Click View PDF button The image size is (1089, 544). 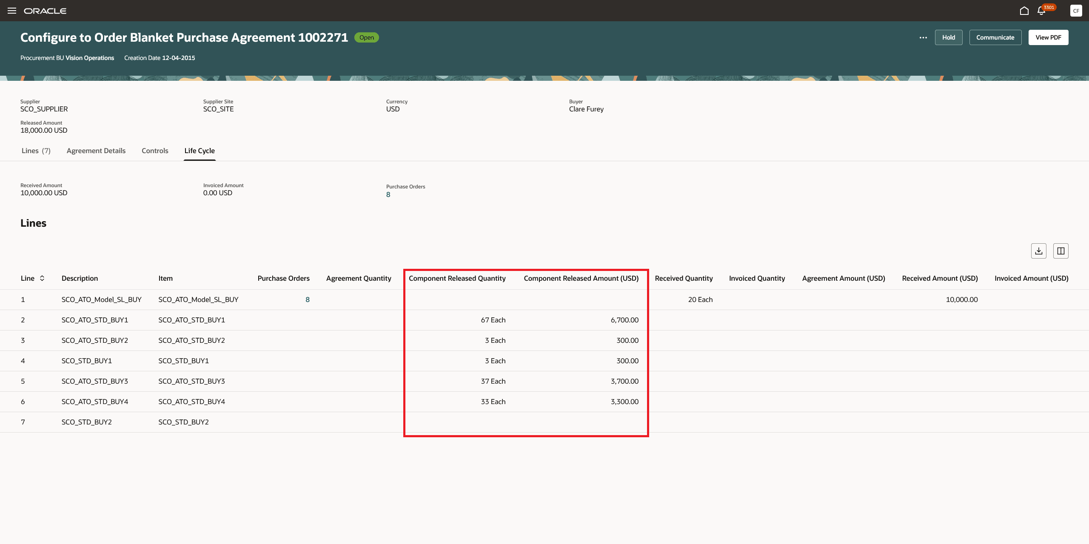pyautogui.click(x=1048, y=37)
